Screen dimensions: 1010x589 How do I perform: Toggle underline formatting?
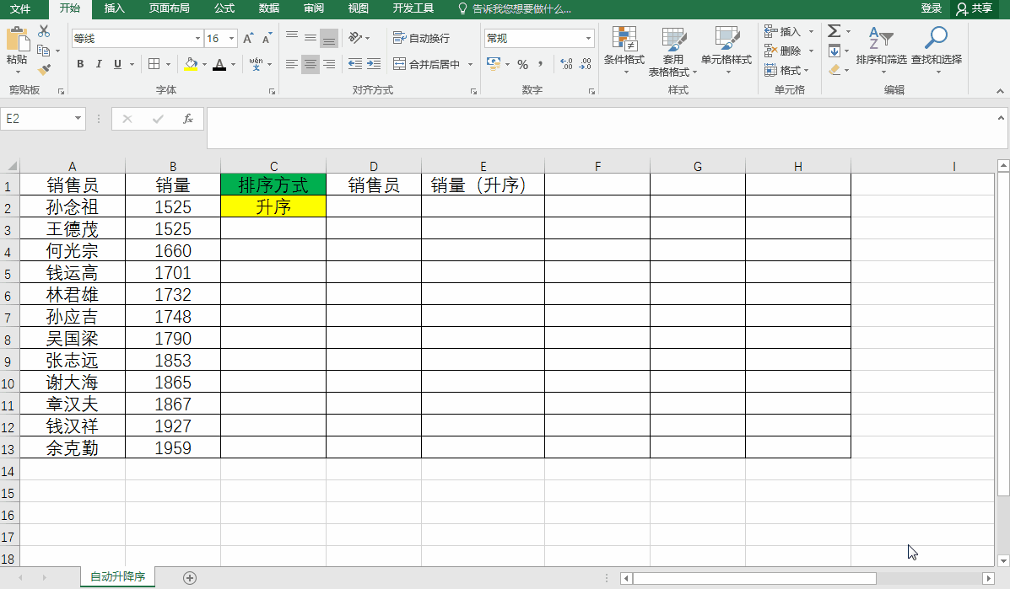tap(117, 64)
